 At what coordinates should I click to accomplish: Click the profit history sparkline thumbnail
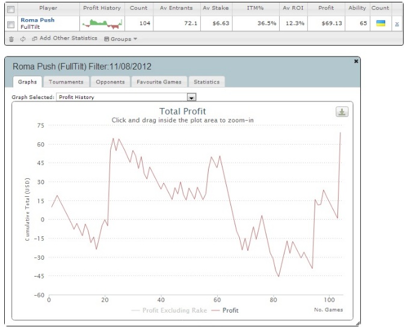(x=102, y=23)
